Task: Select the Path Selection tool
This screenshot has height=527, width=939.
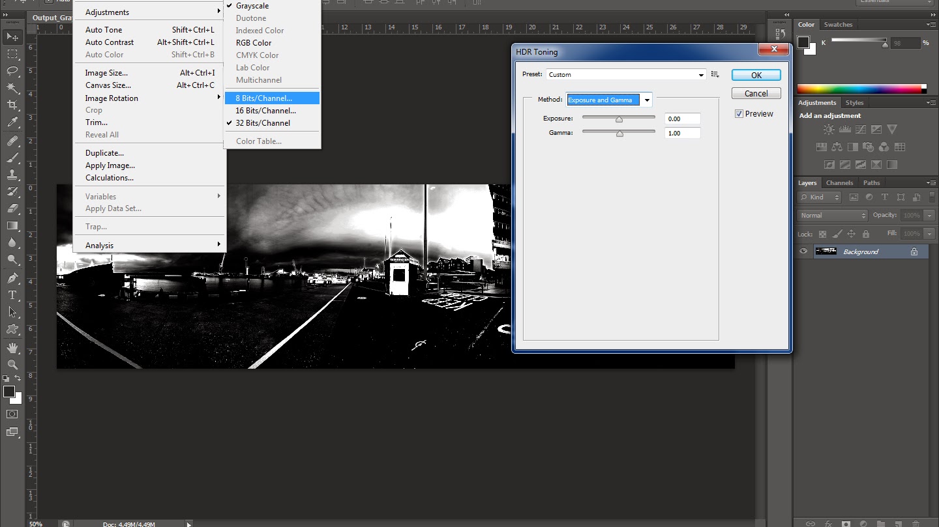Action: click(x=12, y=312)
